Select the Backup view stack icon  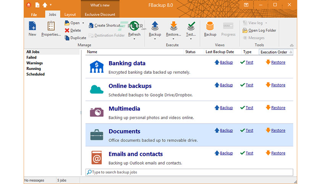tap(210, 27)
